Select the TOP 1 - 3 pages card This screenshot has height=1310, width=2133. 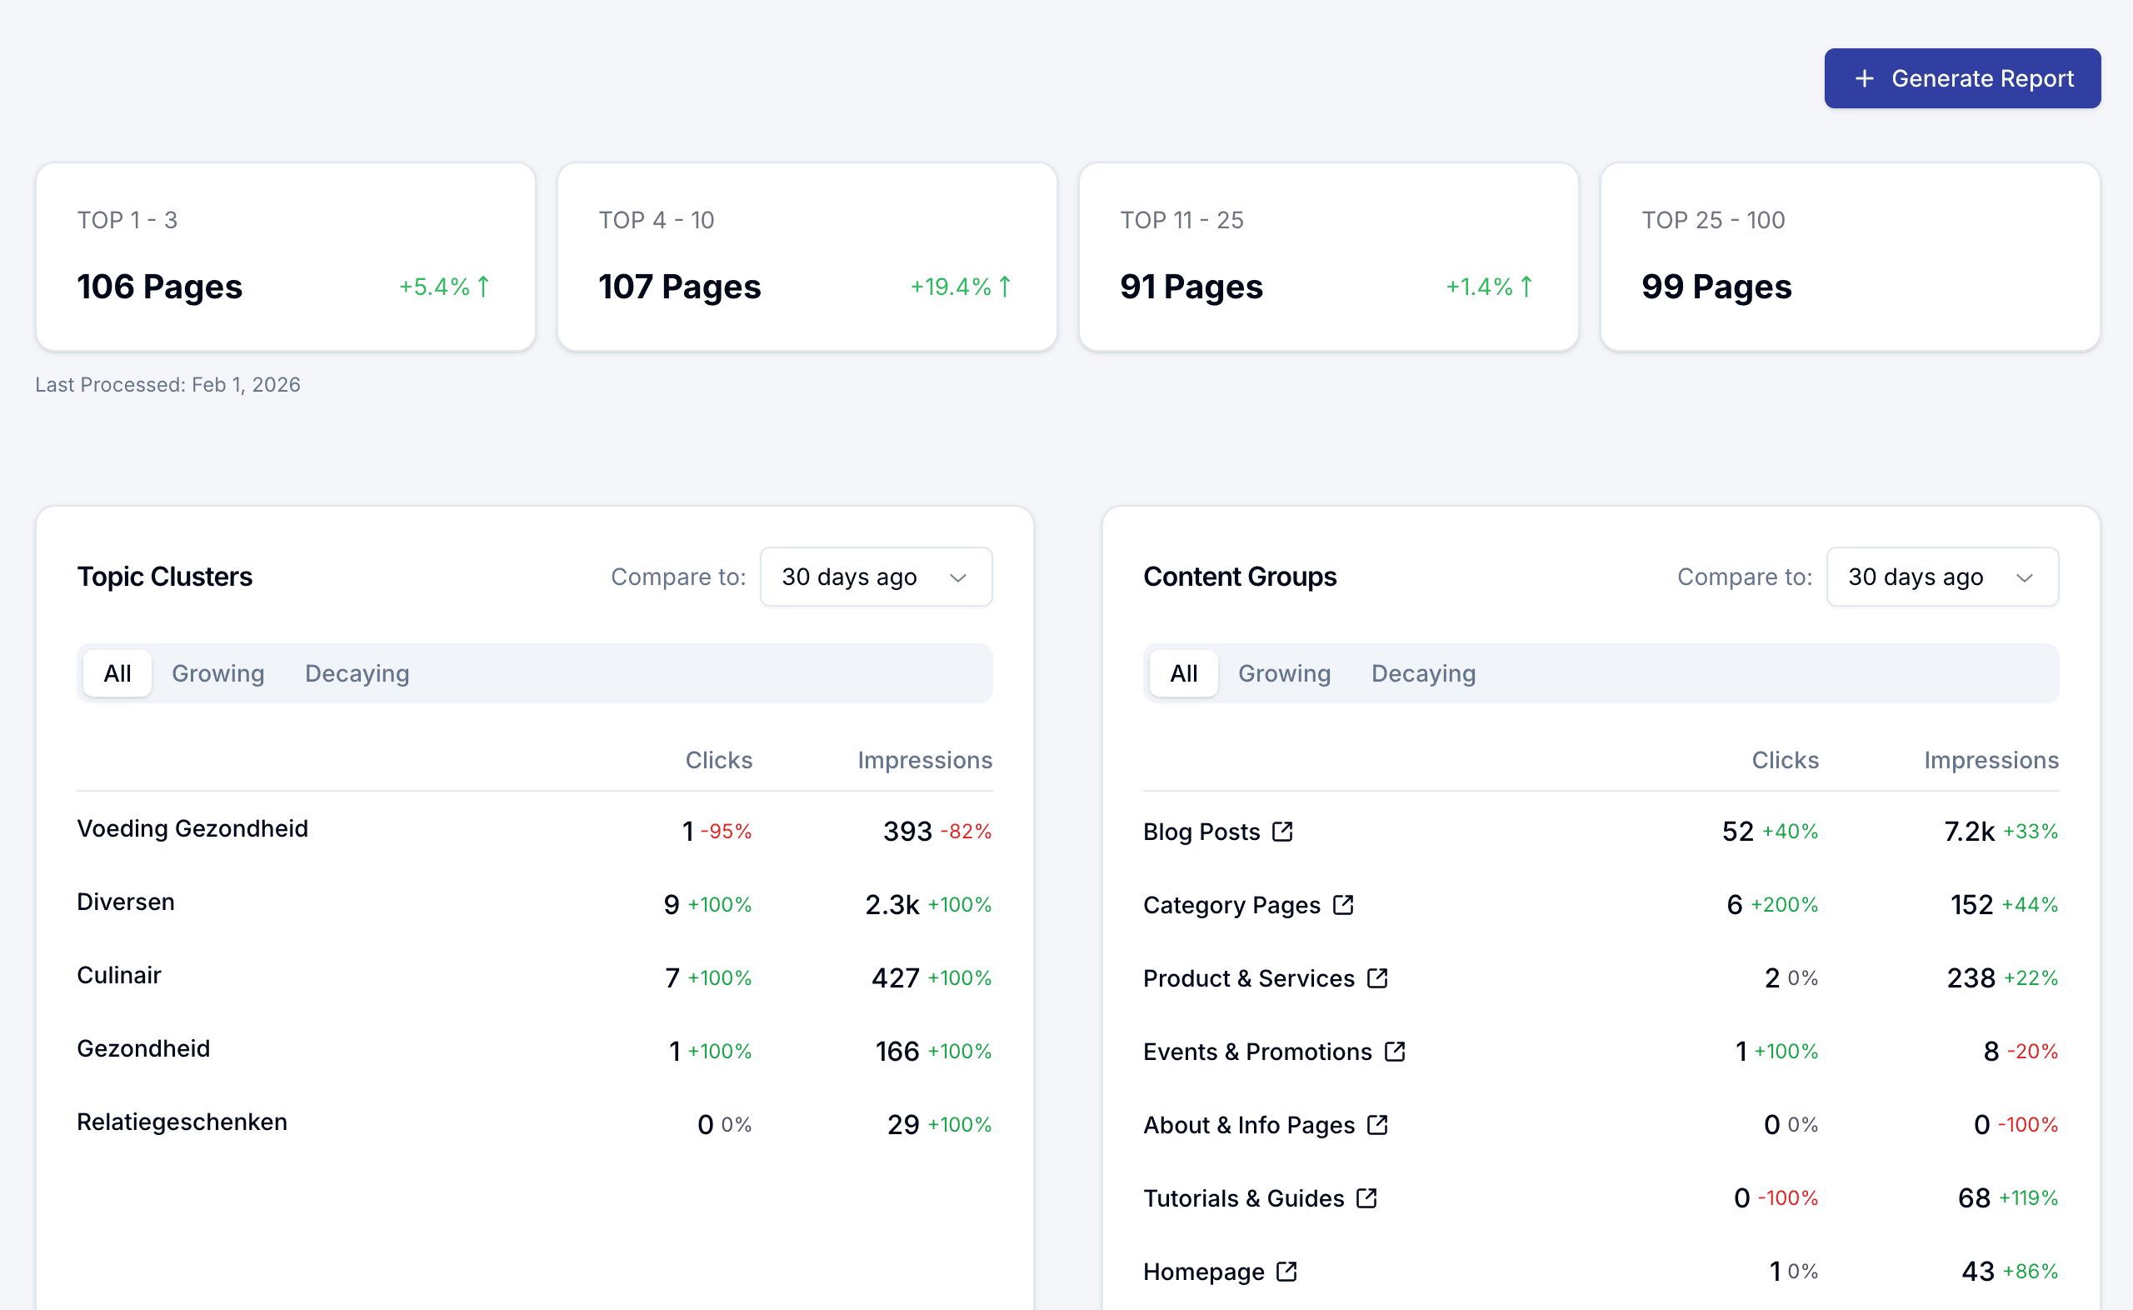(x=286, y=257)
